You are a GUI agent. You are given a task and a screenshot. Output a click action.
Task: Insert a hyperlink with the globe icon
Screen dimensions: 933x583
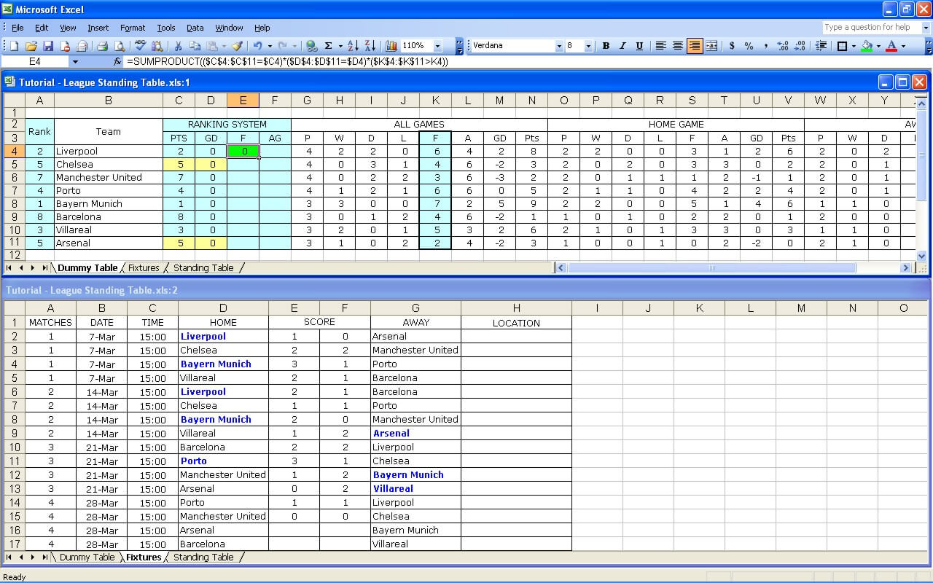point(311,46)
